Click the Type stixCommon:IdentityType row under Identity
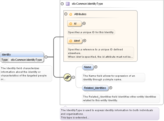The width and height of the screenshot is (164, 121). [x=22, y=60]
